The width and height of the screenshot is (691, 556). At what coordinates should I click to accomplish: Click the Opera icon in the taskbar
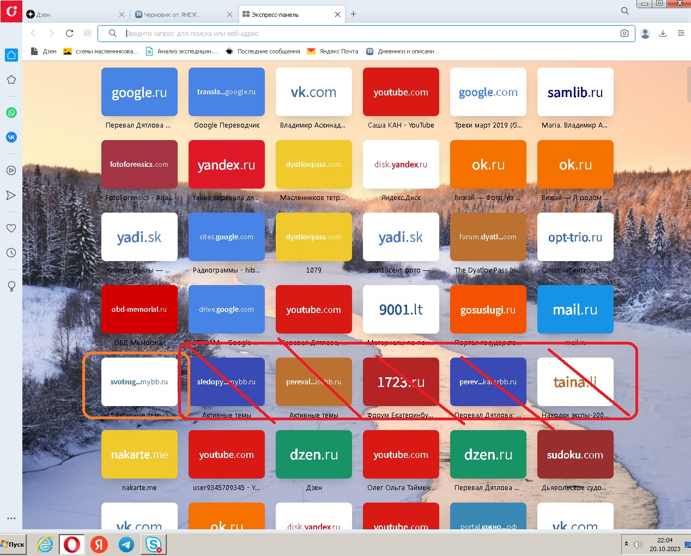[72, 544]
